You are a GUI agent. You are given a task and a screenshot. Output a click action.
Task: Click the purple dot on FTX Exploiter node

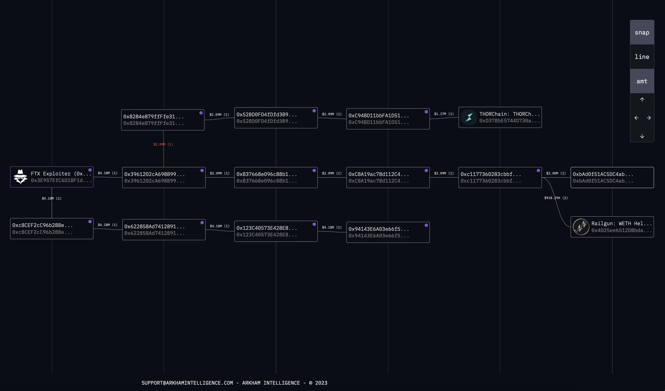tap(90, 170)
